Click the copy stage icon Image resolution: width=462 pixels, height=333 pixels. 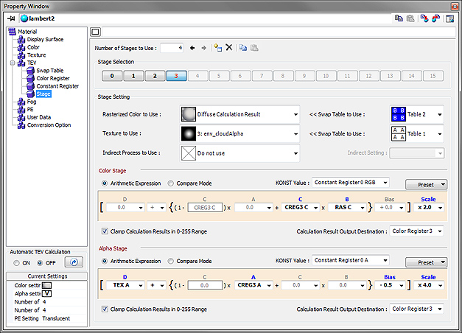tap(242, 48)
